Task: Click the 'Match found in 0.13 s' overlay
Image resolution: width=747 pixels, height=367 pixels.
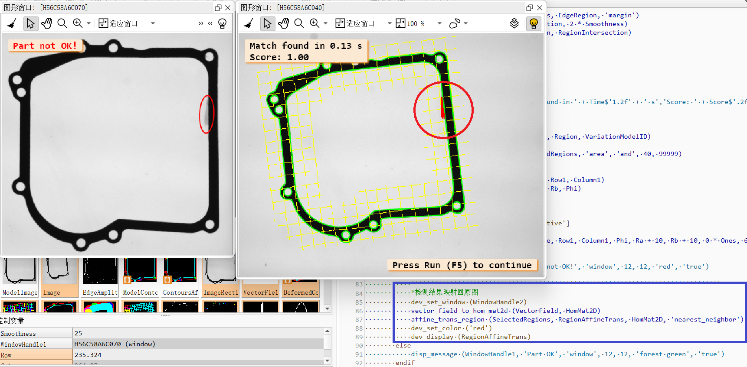Action: click(306, 51)
